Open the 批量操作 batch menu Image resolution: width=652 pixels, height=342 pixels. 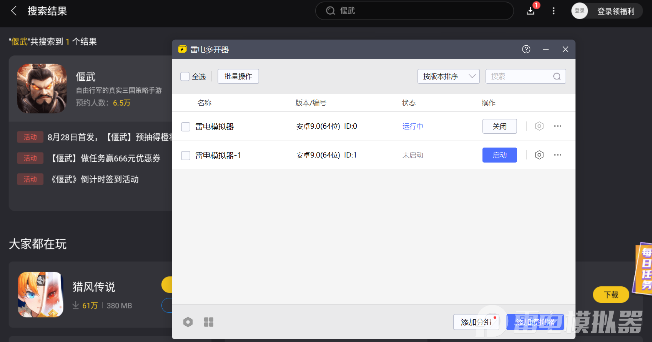238,76
